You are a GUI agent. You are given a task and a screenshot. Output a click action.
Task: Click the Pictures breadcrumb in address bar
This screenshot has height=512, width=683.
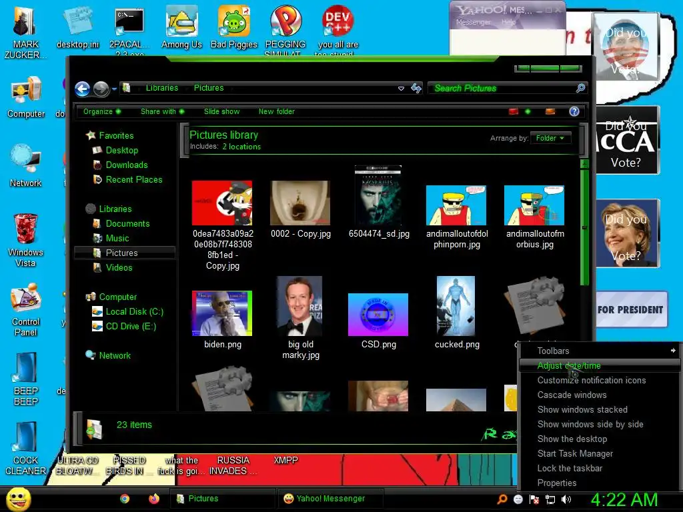pyautogui.click(x=209, y=88)
